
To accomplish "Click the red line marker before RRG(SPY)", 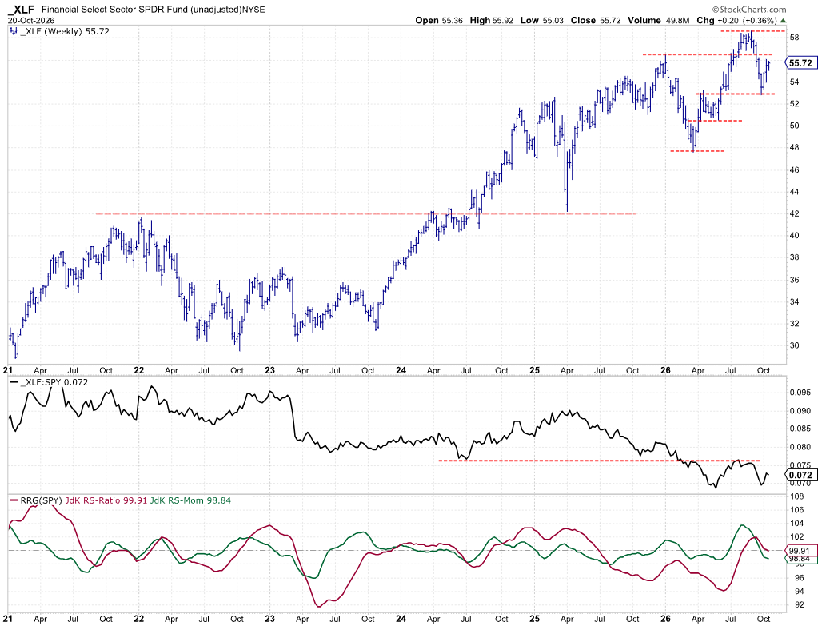I will click(14, 500).
